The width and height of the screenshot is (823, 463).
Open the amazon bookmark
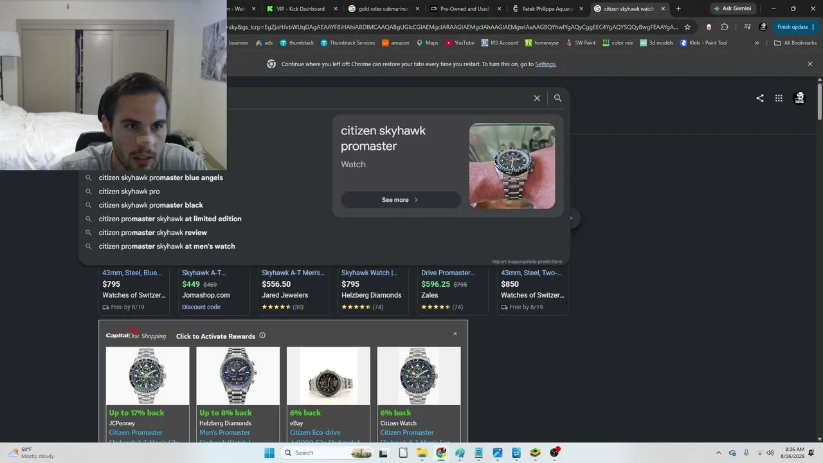[395, 43]
